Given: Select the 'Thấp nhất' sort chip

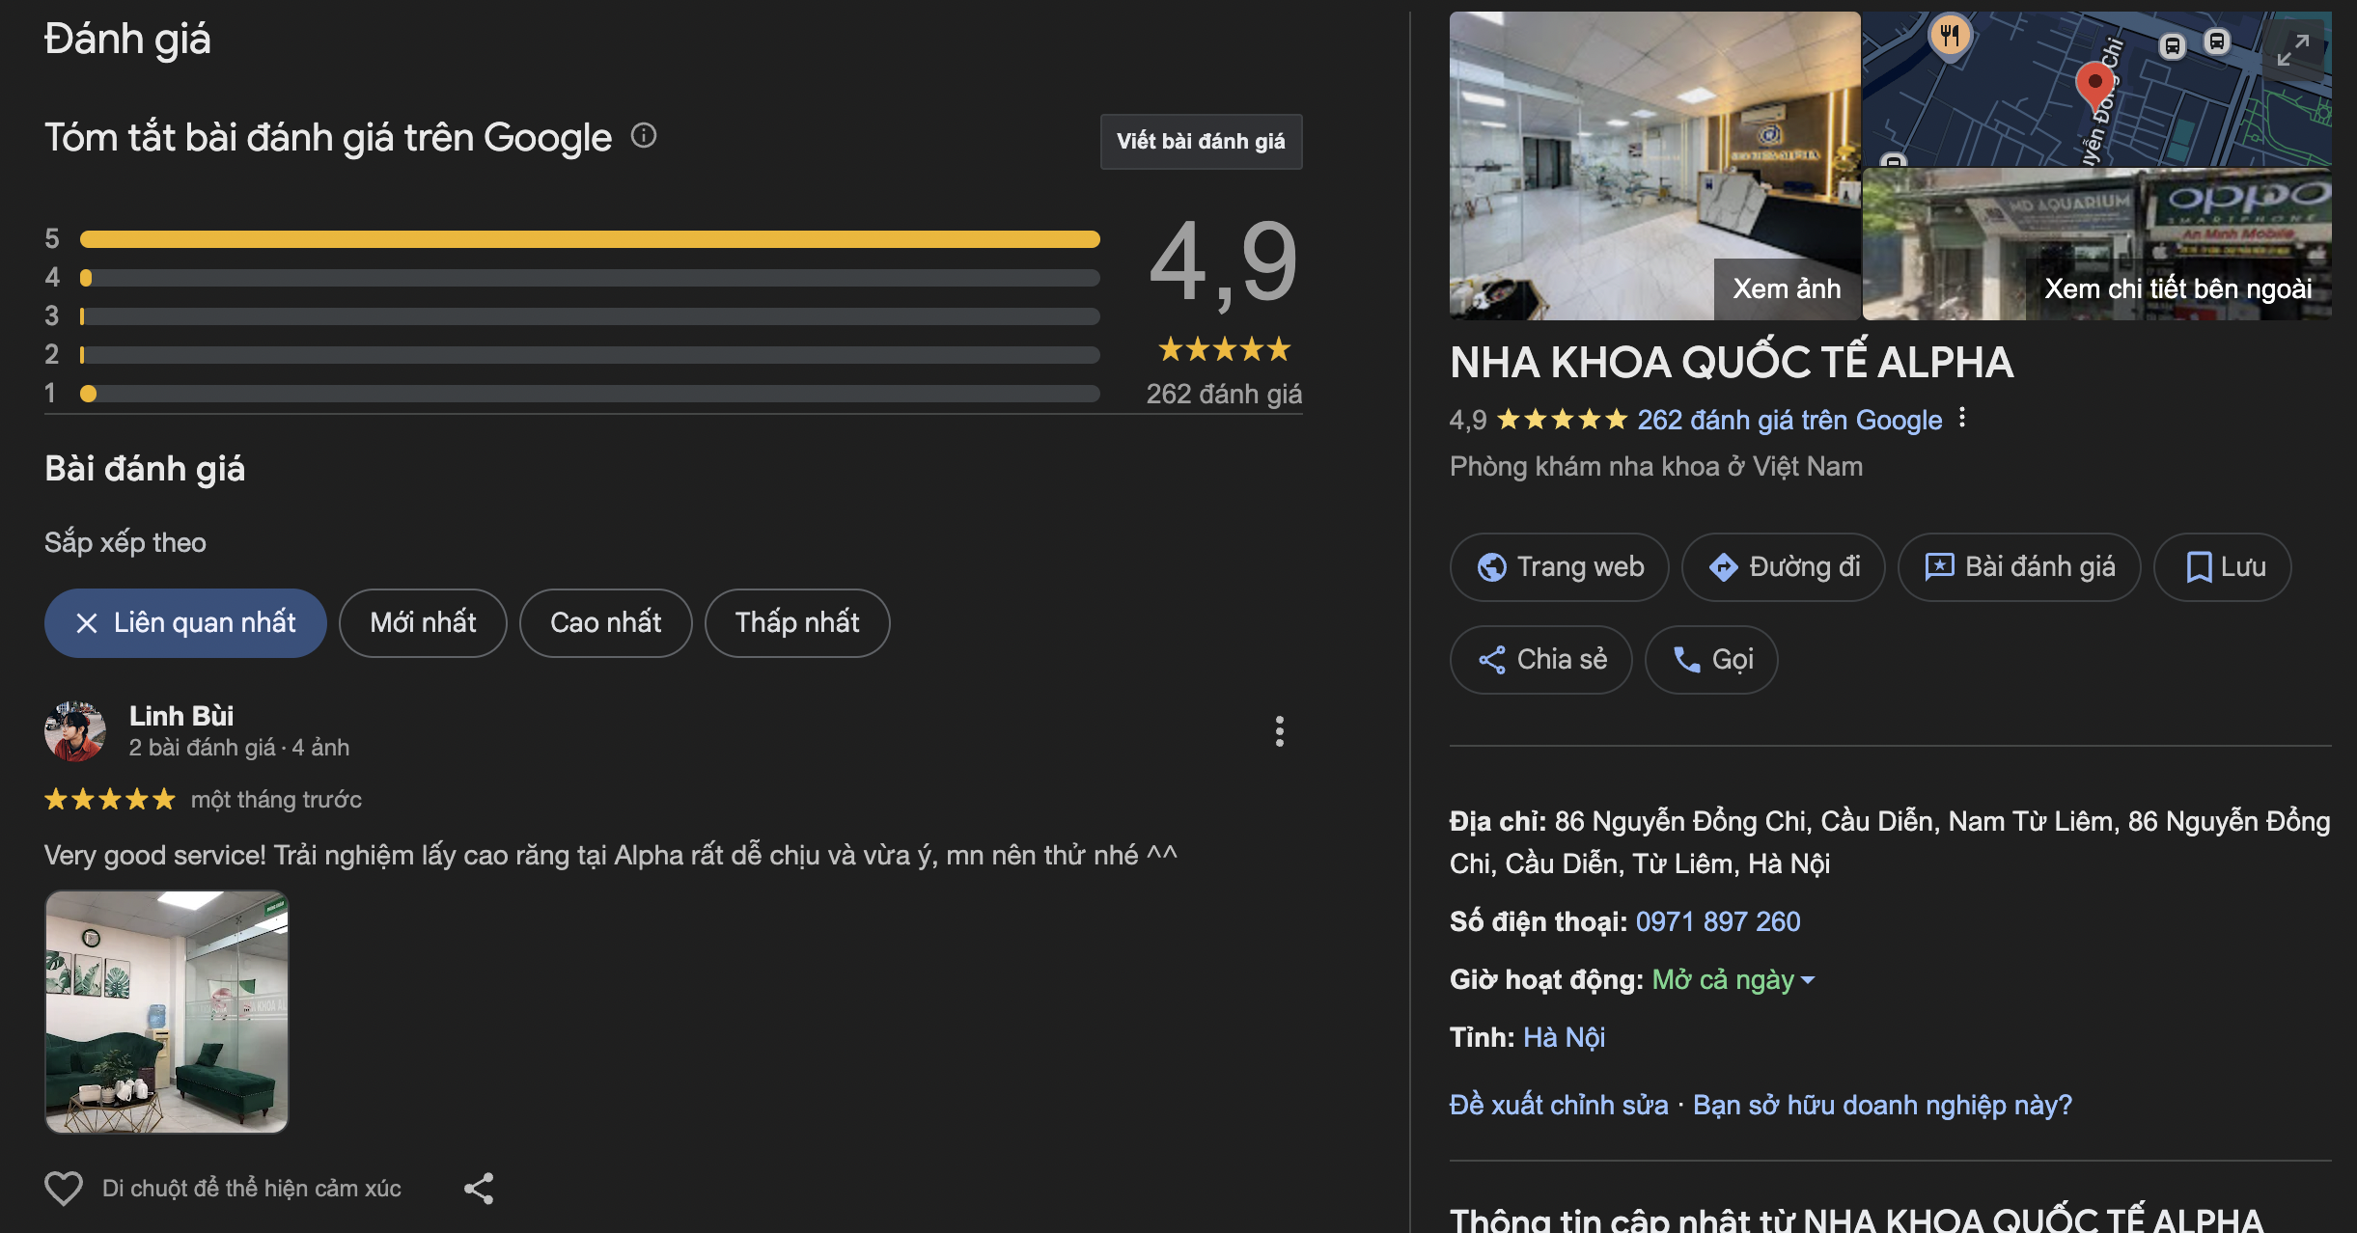Looking at the screenshot, I should [x=796, y=623].
